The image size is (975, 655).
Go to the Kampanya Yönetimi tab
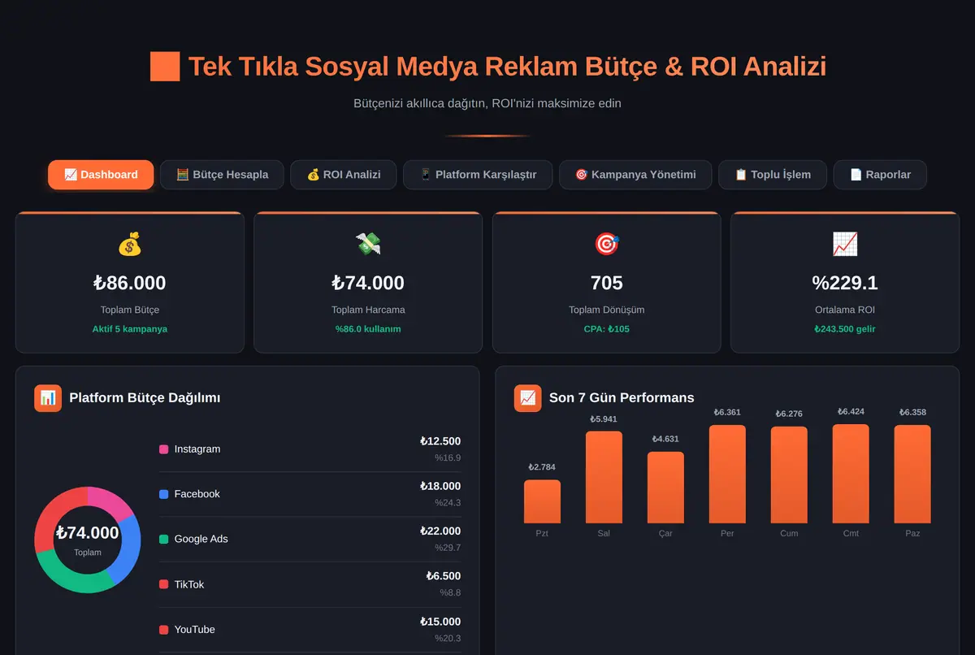635,175
